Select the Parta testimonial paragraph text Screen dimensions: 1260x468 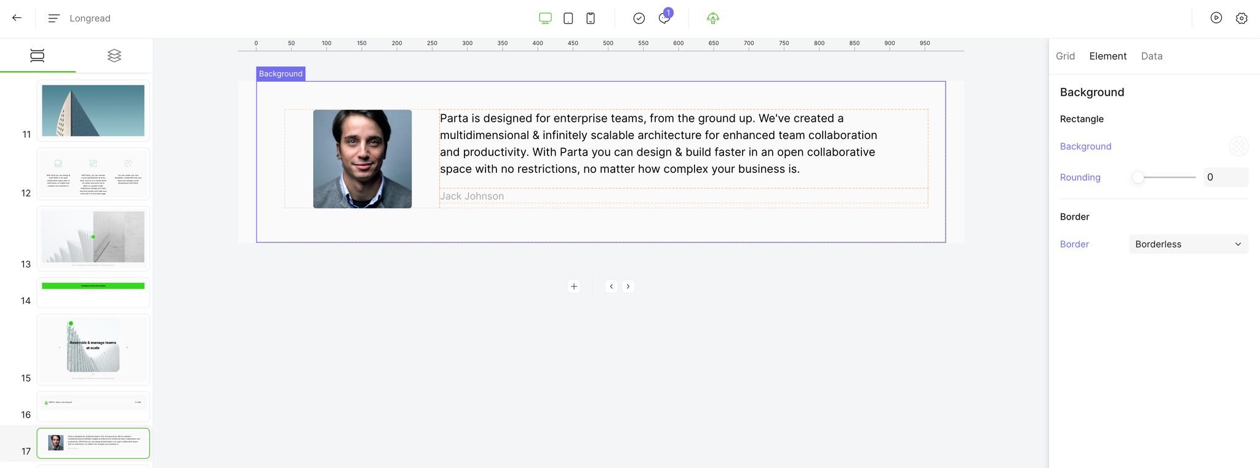pyautogui.click(x=658, y=144)
